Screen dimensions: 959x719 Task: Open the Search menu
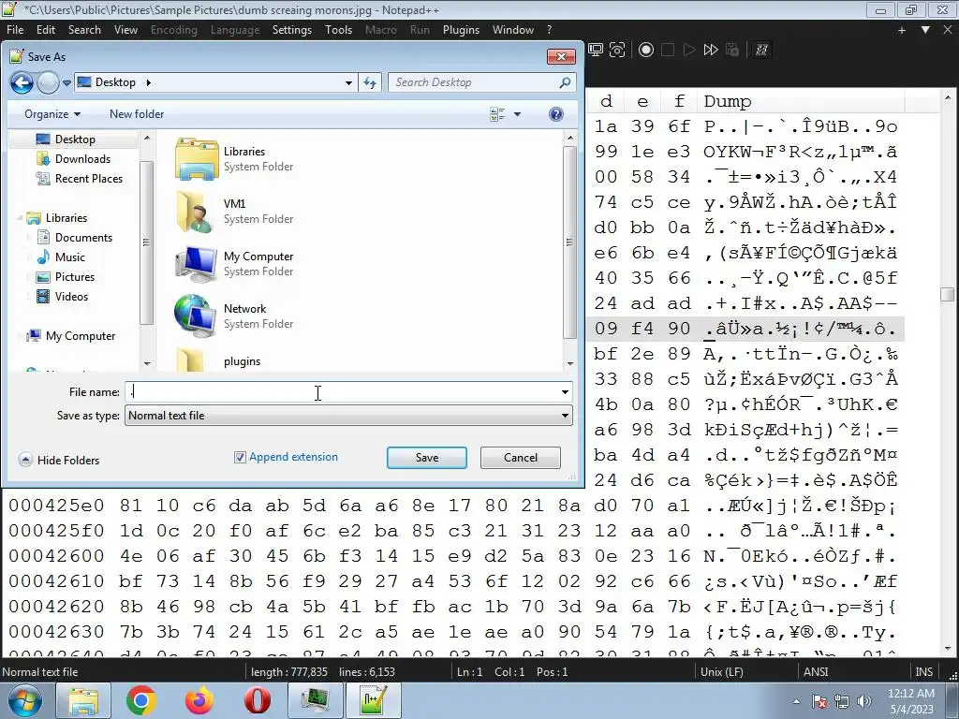pos(84,30)
